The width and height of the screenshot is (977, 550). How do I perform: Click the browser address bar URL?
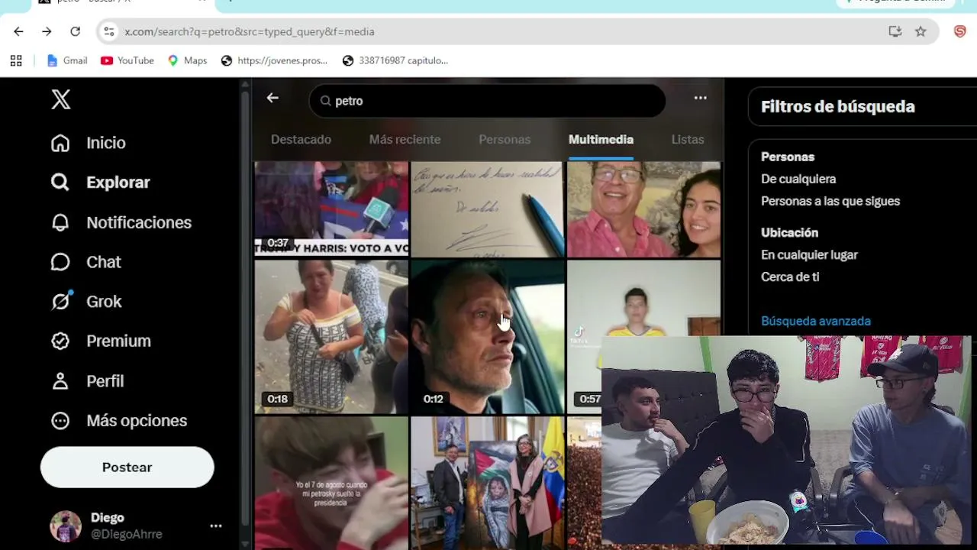click(250, 31)
